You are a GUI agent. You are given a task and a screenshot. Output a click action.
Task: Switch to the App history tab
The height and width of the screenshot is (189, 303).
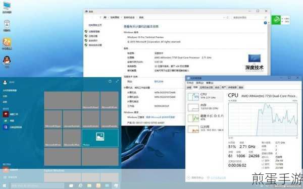coord(206,87)
